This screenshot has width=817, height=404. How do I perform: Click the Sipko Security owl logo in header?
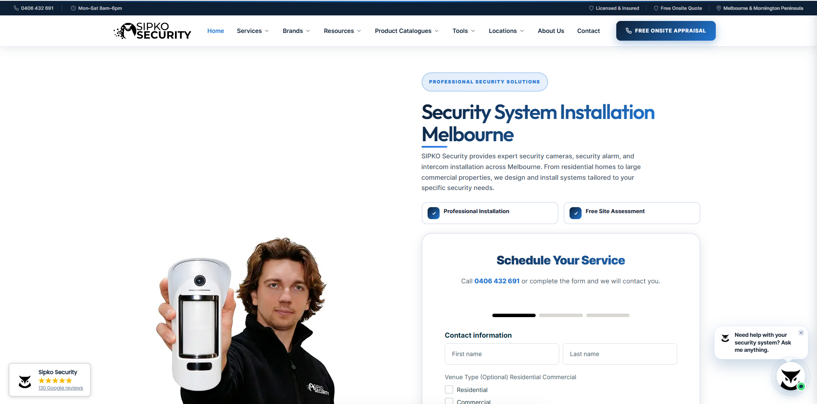point(152,31)
